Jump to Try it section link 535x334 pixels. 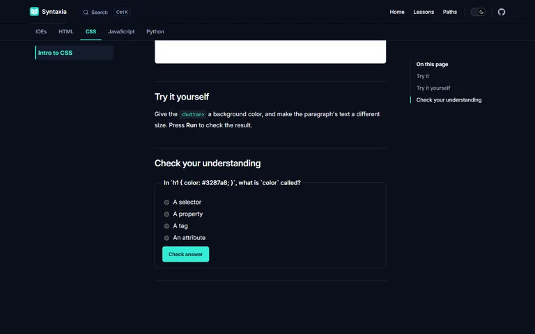422,76
